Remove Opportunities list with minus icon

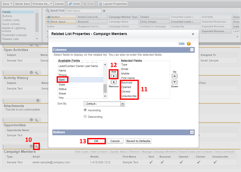tap(31, 120)
